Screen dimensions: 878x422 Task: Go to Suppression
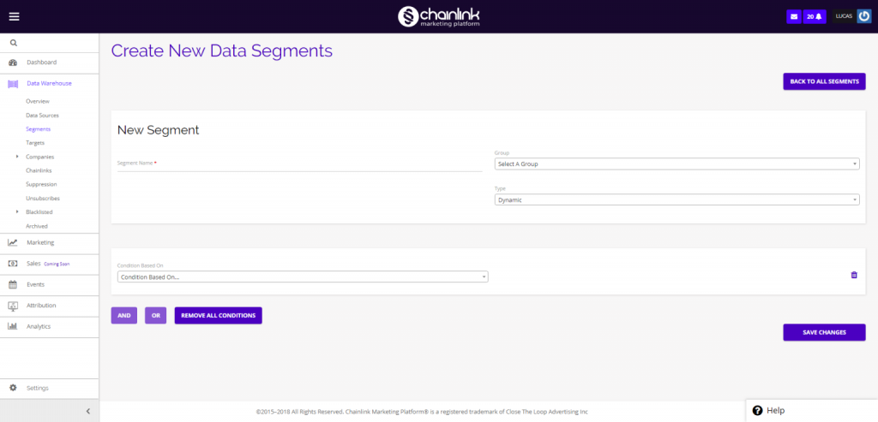coord(41,184)
